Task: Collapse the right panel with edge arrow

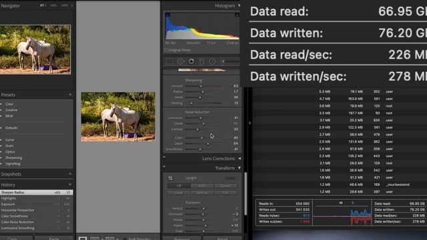Action: tap(250, 123)
